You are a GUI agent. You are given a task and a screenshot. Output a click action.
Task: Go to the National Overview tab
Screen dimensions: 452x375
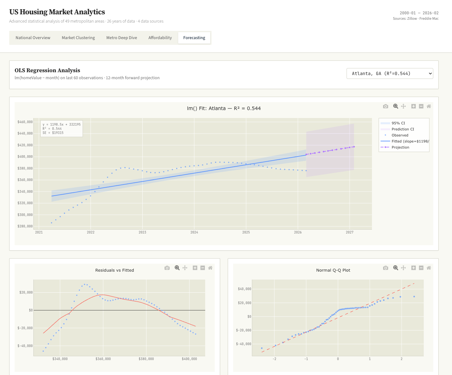point(32,38)
